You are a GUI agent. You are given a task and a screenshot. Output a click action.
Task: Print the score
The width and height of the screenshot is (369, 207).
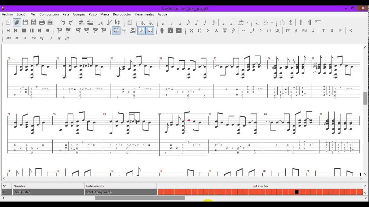42,22
